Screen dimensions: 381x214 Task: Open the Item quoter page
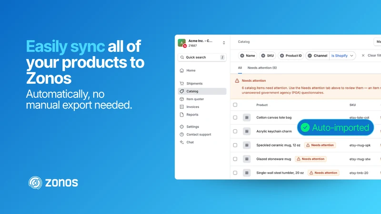pos(201,99)
